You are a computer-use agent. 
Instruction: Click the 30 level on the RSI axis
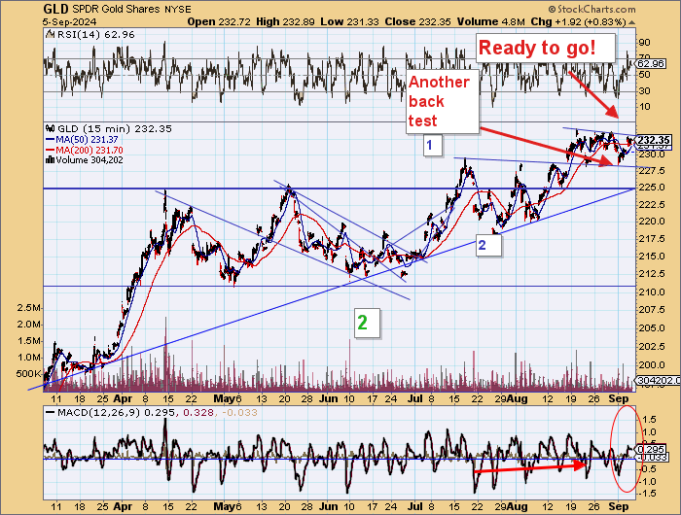(644, 91)
